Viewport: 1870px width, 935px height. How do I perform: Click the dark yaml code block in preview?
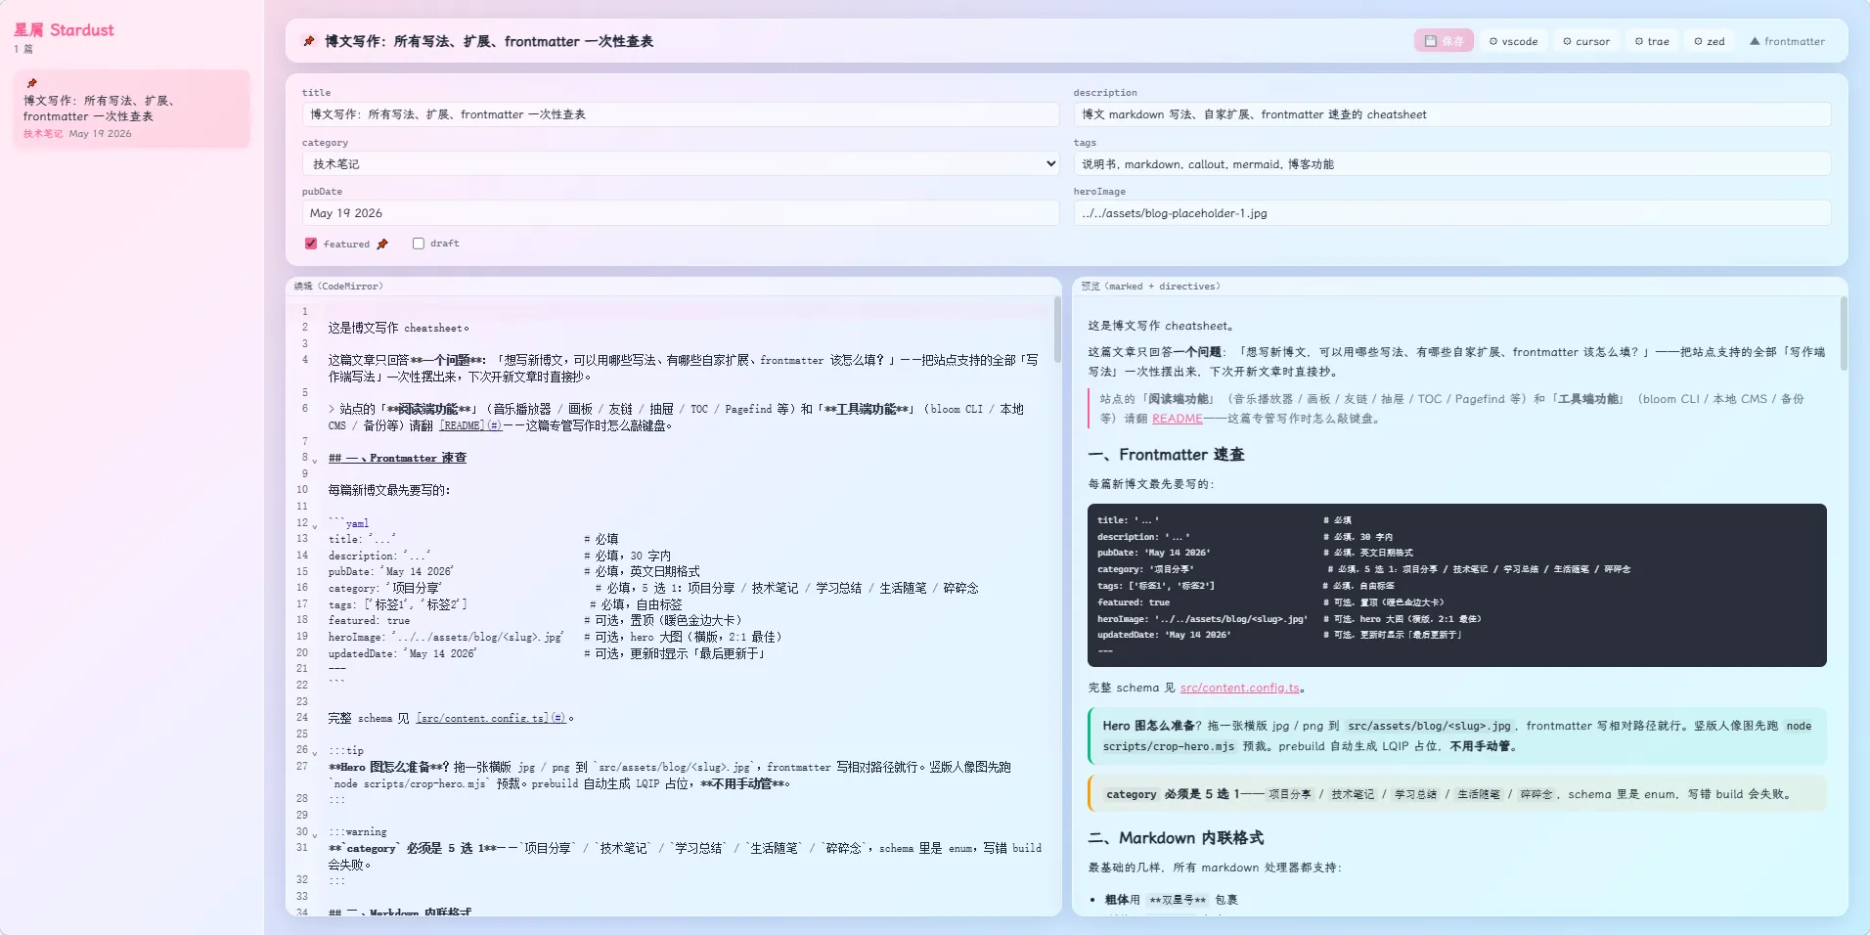(x=1456, y=585)
